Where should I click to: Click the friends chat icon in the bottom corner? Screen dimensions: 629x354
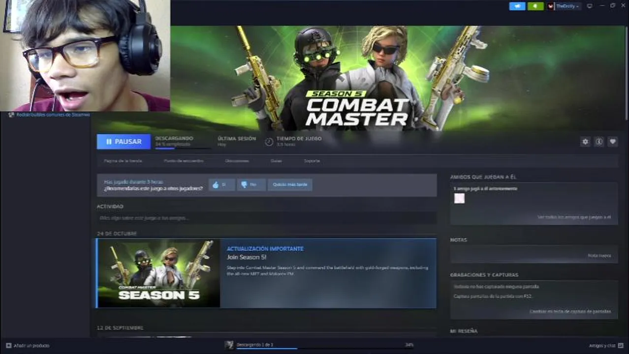pyautogui.click(x=621, y=346)
